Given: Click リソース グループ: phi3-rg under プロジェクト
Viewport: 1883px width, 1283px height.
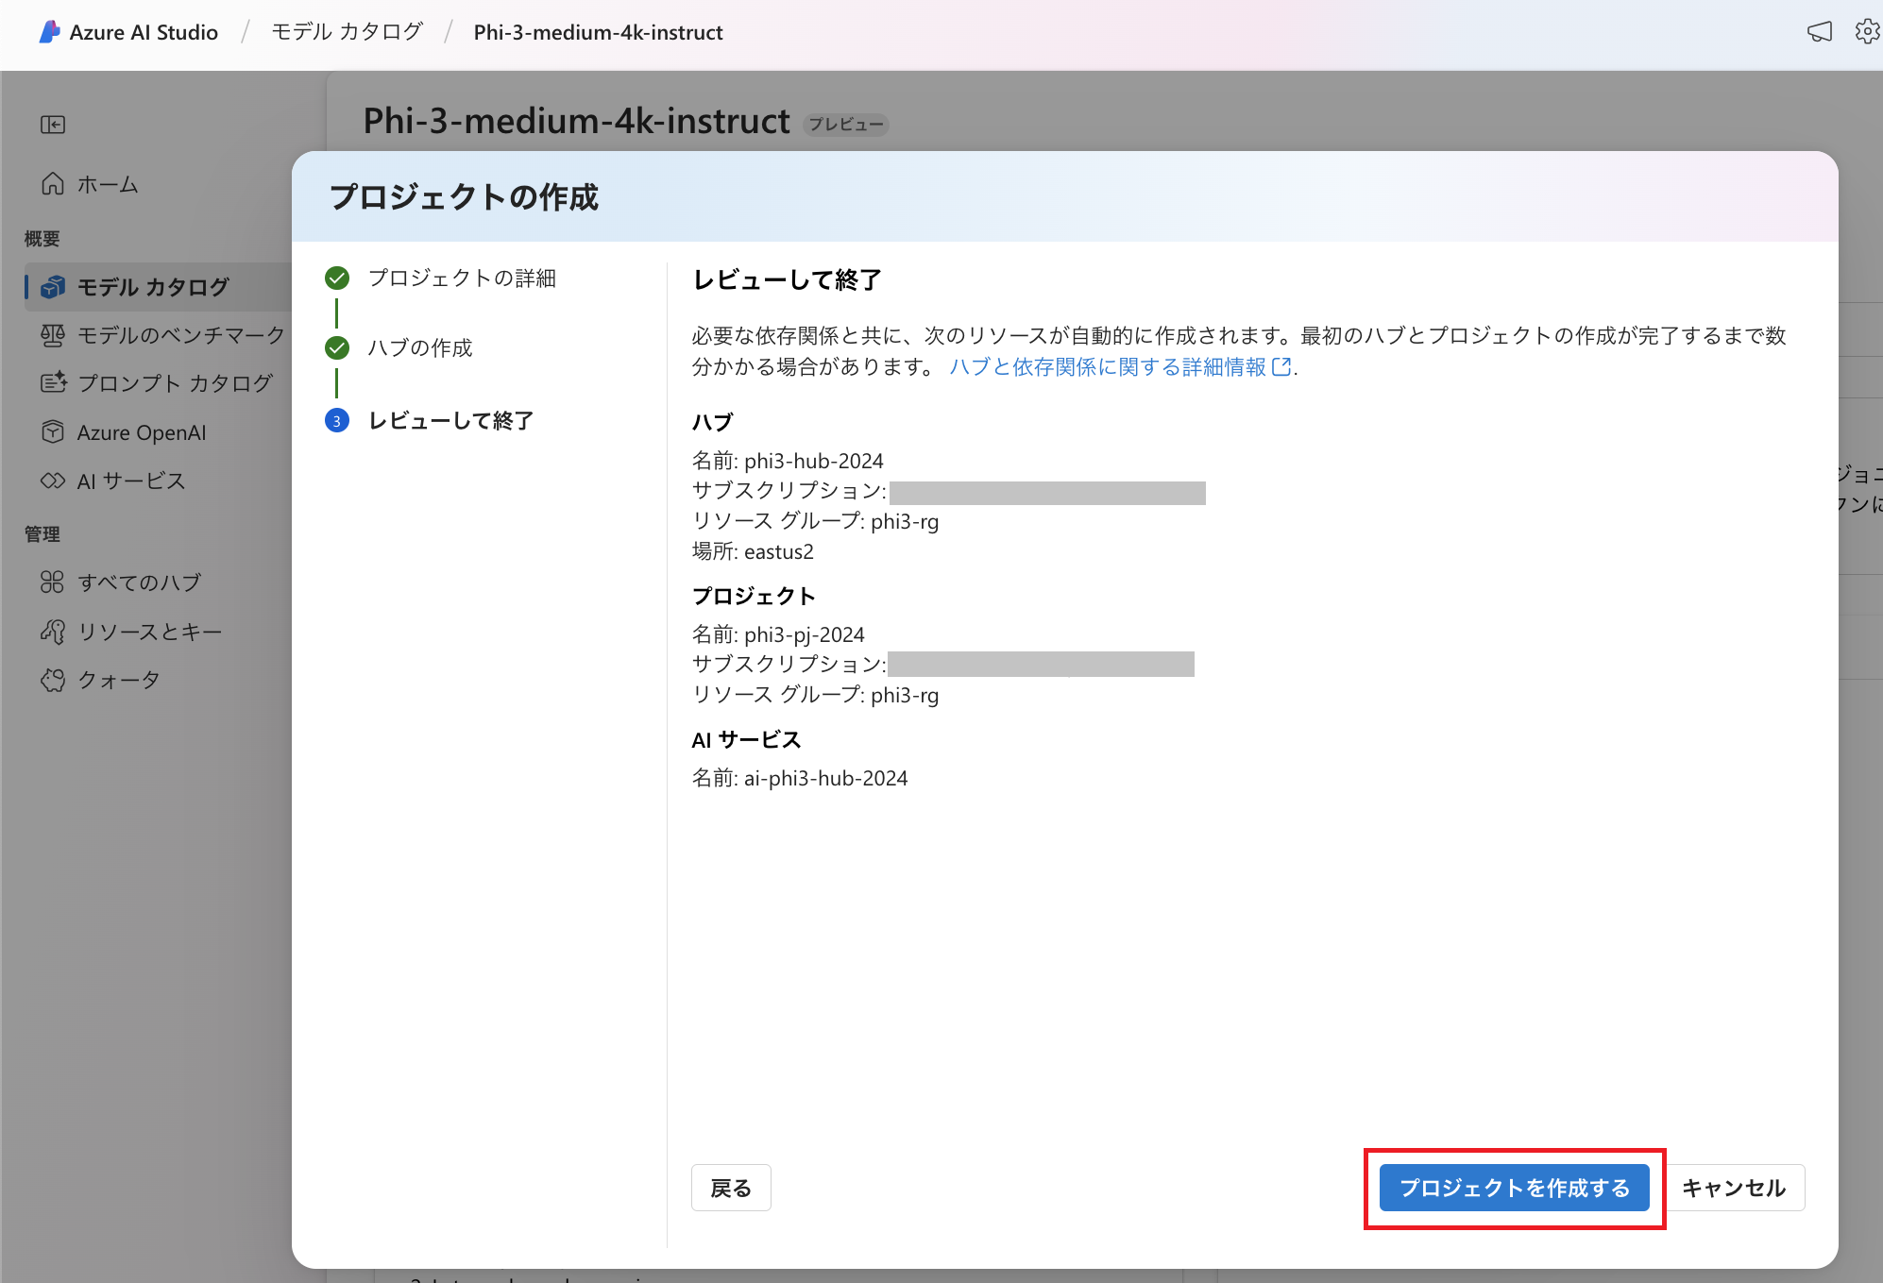Looking at the screenshot, I should (815, 695).
